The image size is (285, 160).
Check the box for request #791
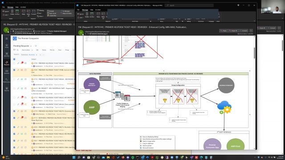click(14, 98)
